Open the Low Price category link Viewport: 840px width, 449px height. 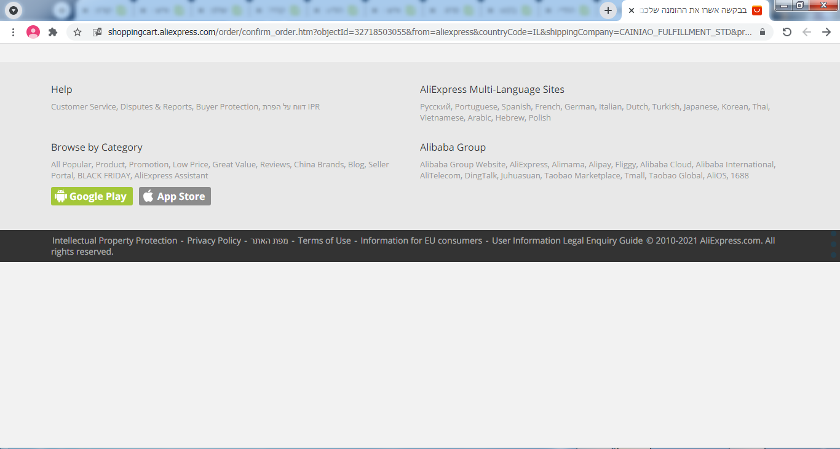[191, 164]
